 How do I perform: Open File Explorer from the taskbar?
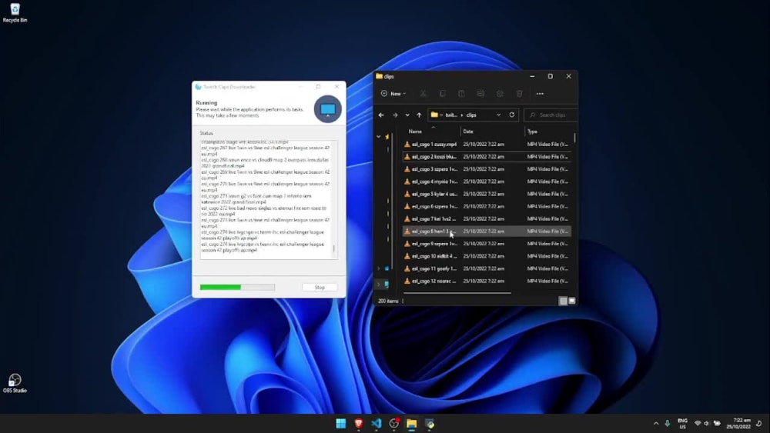point(411,424)
